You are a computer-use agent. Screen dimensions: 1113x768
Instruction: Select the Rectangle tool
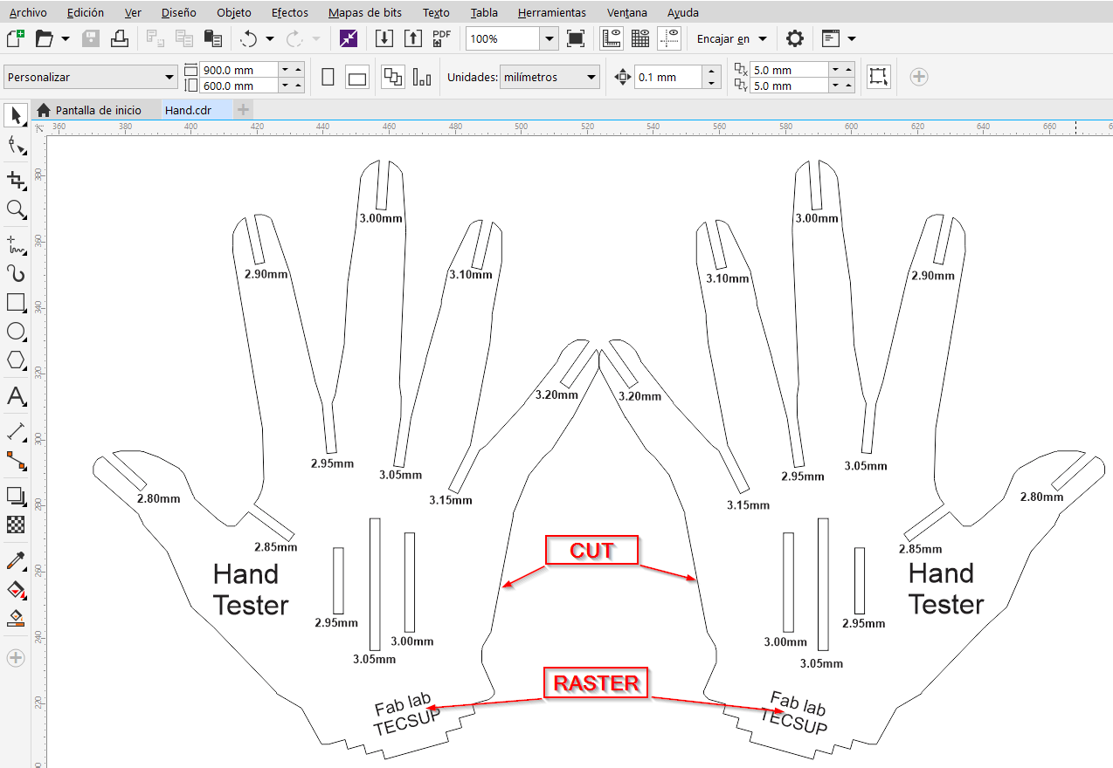tap(16, 303)
